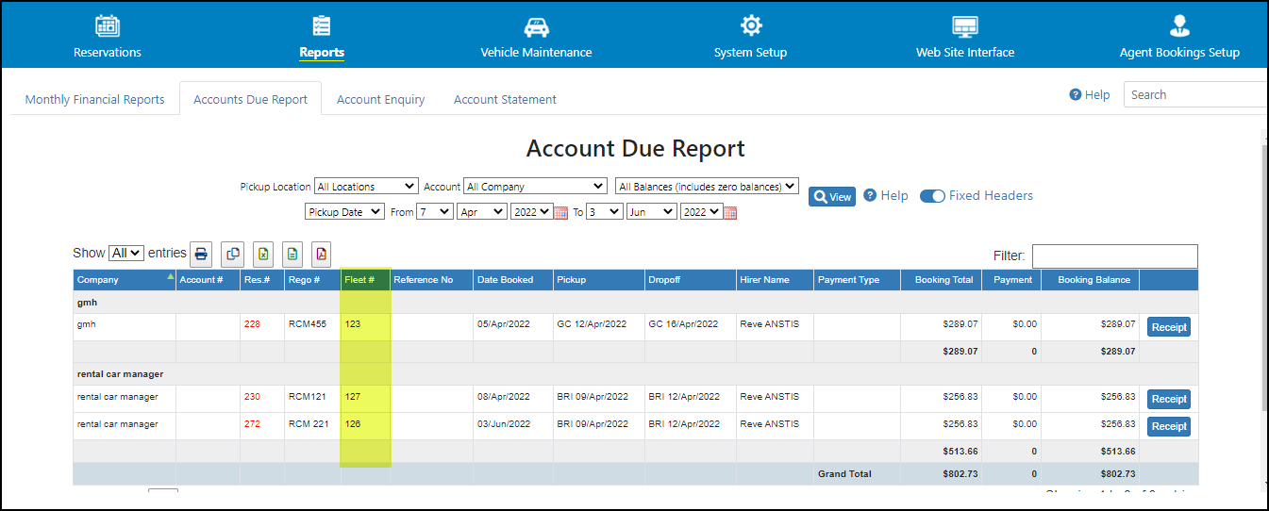Open the From date calendar picker

pyautogui.click(x=560, y=213)
